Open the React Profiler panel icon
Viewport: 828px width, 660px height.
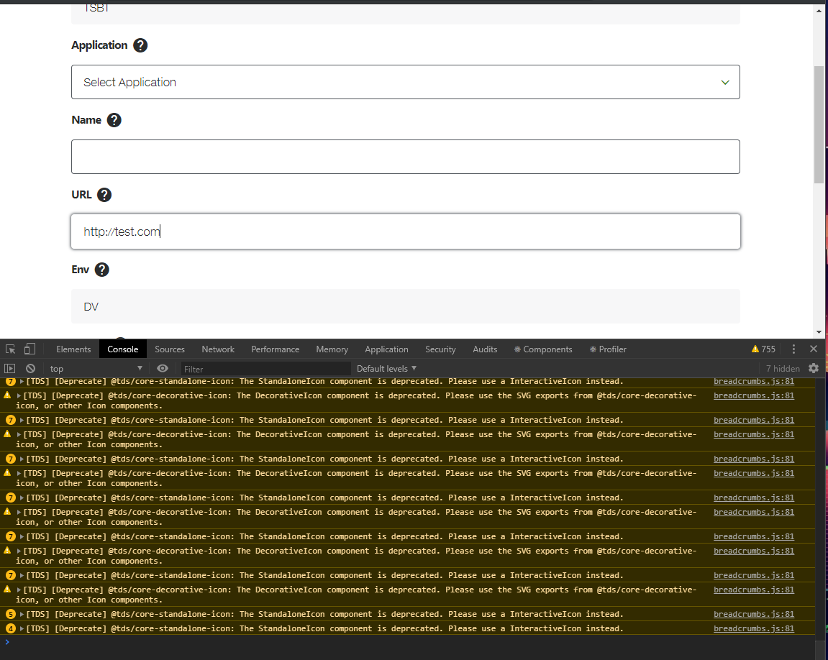(x=608, y=349)
